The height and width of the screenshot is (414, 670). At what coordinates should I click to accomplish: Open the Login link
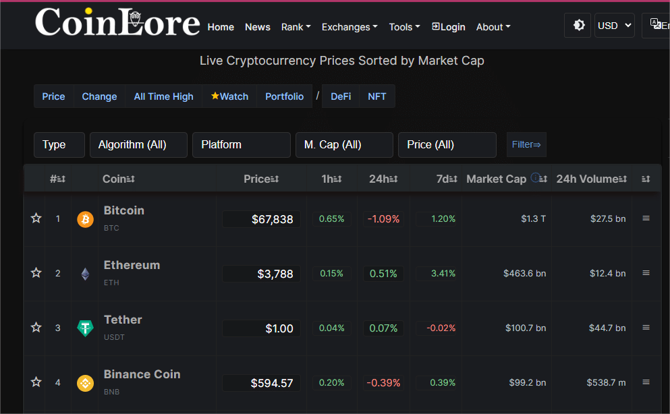coord(448,27)
